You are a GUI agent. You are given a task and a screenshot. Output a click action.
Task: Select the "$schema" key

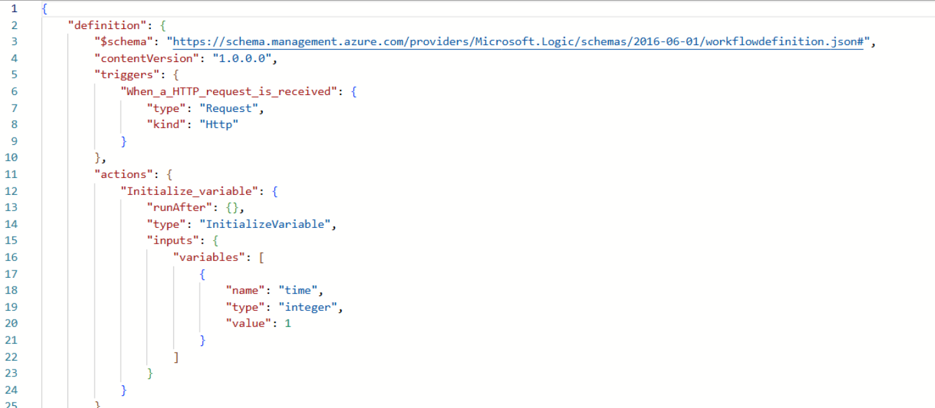pyautogui.click(x=124, y=42)
